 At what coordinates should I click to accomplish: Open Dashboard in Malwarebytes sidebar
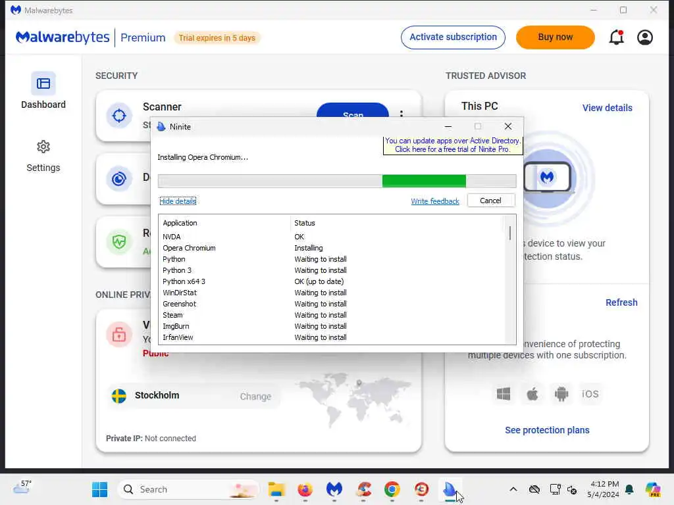(43, 91)
